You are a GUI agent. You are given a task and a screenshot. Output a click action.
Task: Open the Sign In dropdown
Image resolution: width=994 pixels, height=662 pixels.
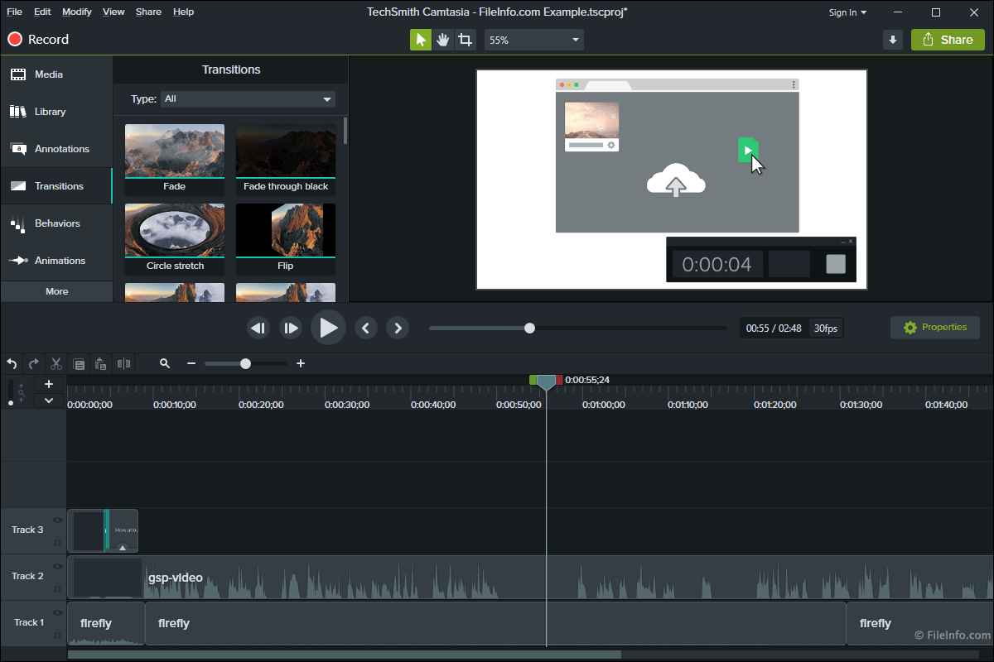coord(847,12)
